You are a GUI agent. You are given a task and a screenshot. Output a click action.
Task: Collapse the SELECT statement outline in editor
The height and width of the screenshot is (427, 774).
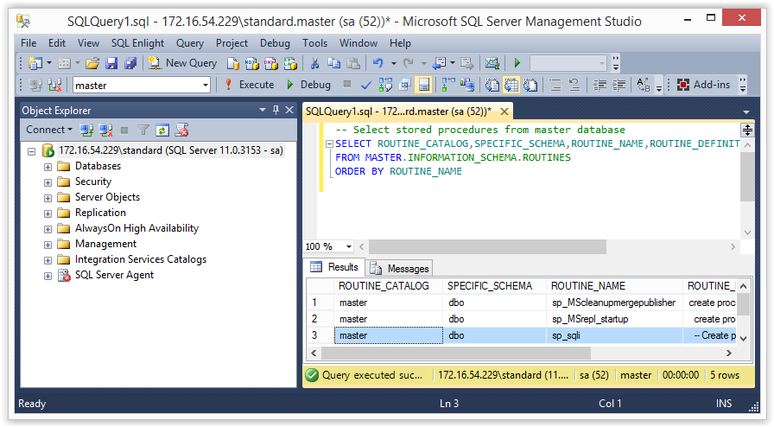329,143
